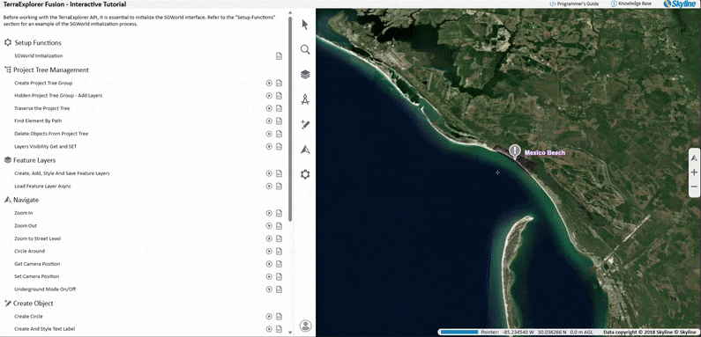Image resolution: width=701 pixels, height=337 pixels.
Task: Select Circle Around text
Action: click(29, 252)
